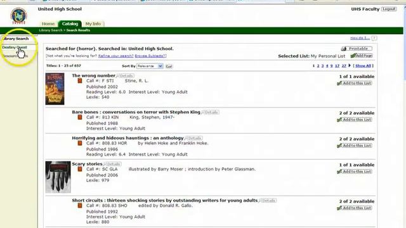Open the Sort By Relevance dropdown

pyautogui.click(x=150, y=66)
